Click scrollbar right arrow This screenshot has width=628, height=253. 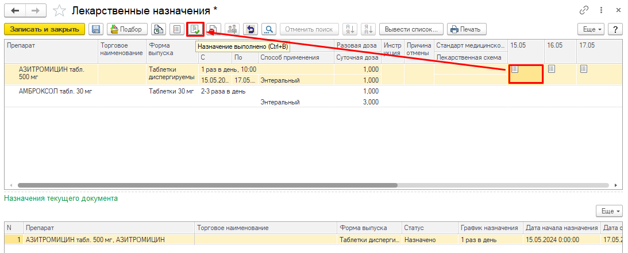coord(615,185)
